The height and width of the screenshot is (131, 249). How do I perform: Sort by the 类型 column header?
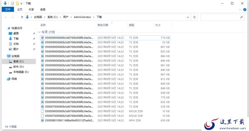[132, 25]
